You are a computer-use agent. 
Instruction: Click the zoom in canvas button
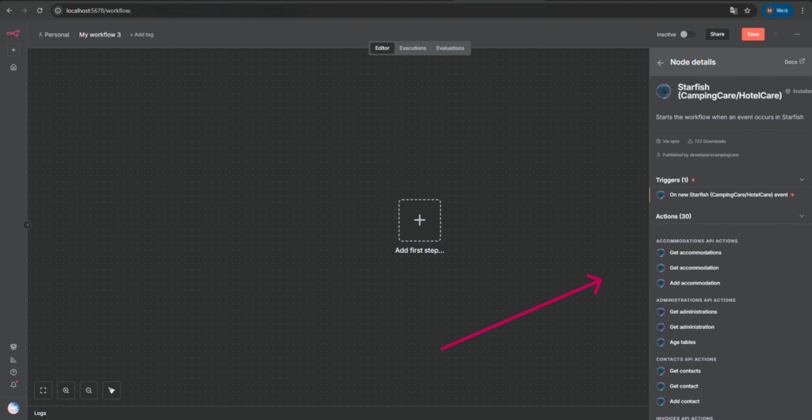pos(66,390)
